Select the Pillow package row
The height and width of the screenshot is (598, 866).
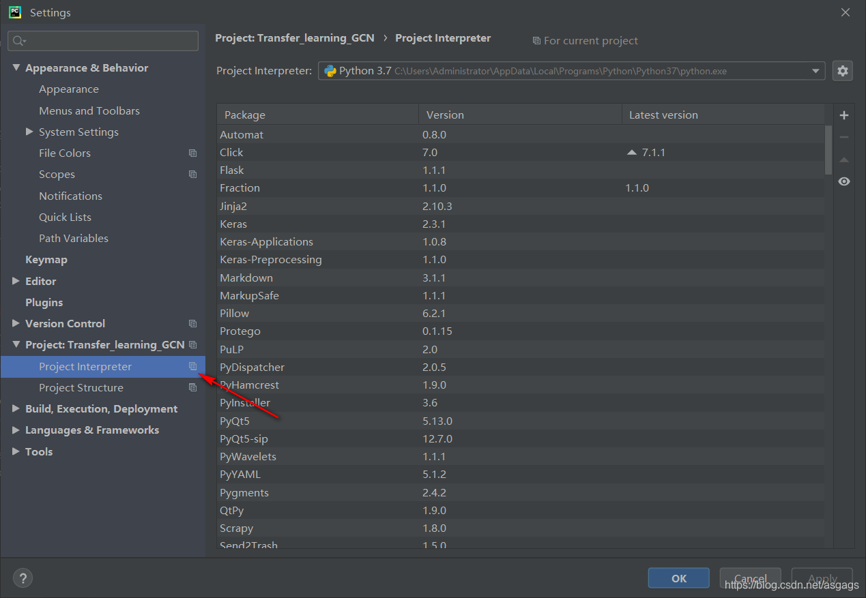(x=521, y=314)
